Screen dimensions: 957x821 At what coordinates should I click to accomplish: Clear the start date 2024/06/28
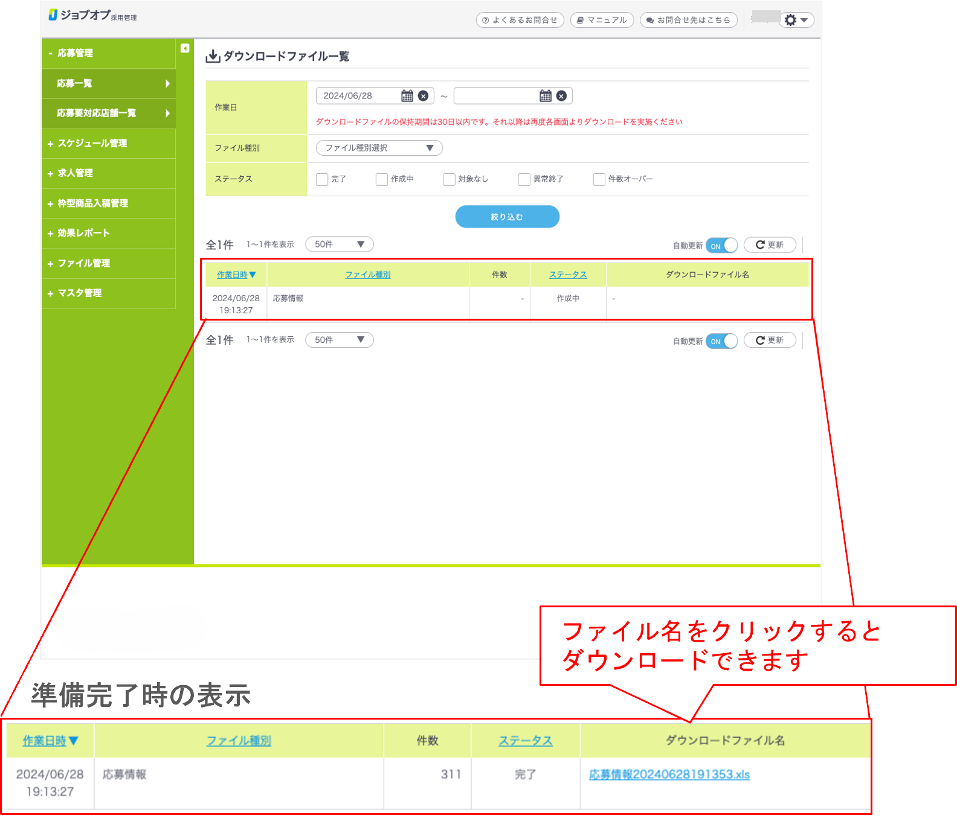click(x=424, y=96)
